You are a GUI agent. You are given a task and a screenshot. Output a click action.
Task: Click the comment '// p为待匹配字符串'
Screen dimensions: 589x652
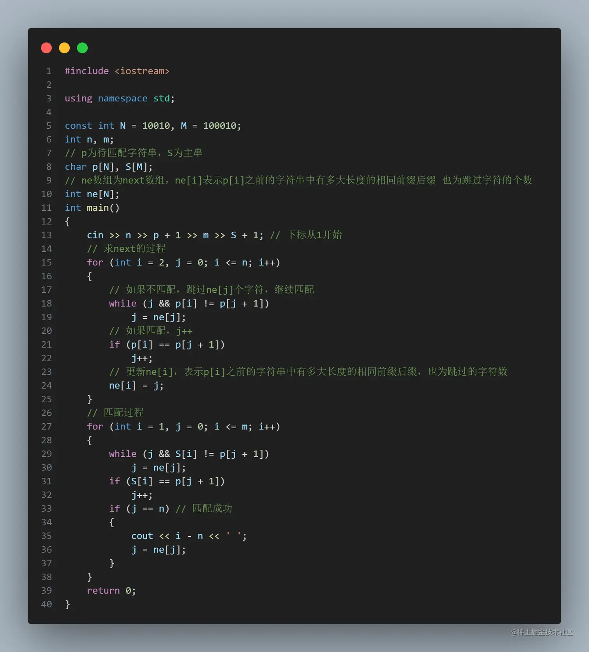tap(111, 153)
